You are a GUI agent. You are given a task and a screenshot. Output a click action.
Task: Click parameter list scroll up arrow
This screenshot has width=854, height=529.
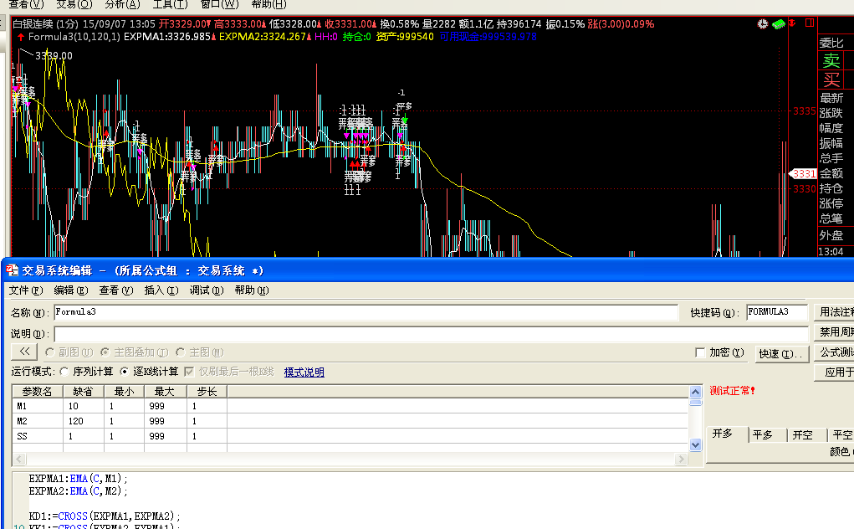point(696,392)
